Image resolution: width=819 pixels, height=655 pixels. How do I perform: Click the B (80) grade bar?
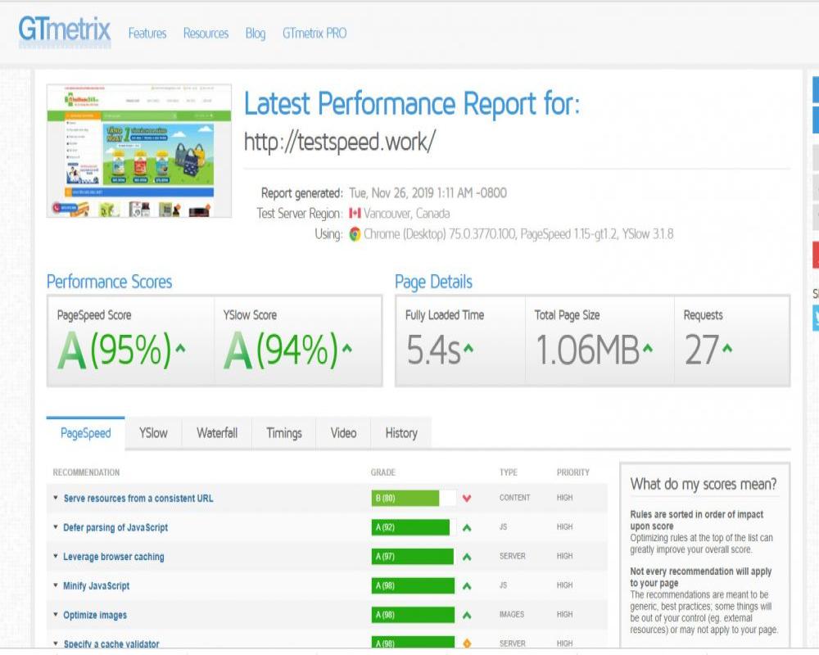click(405, 499)
